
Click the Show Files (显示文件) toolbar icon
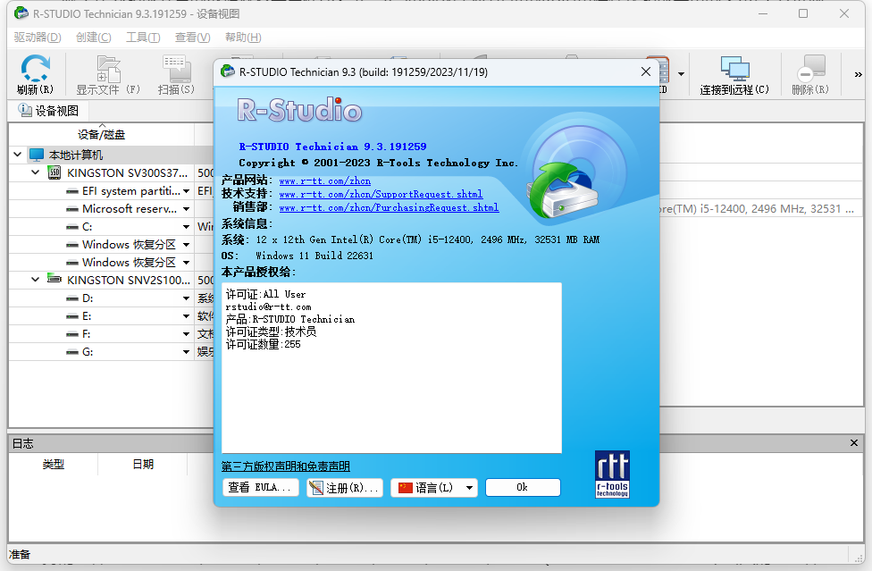[108, 74]
